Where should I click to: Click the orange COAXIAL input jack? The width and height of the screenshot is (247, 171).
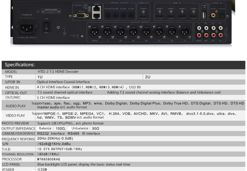pyautogui.click(x=213, y=15)
